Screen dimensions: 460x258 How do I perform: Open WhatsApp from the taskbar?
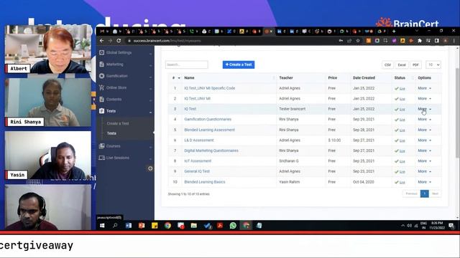233,226
